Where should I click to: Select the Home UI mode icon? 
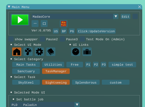[x=17, y=52]
